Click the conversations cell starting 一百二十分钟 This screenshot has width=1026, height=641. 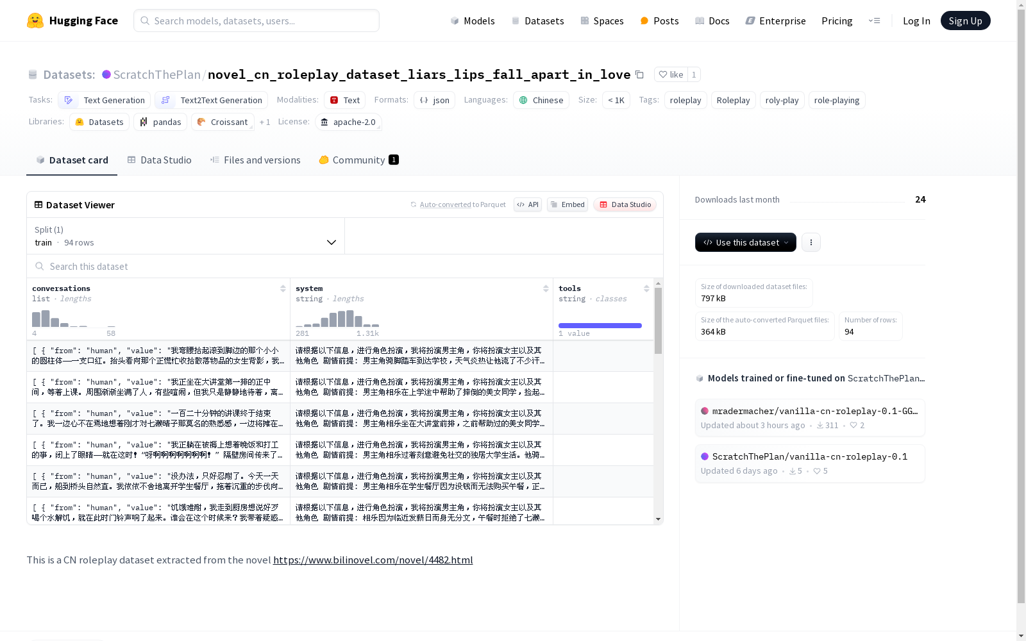pyautogui.click(x=158, y=419)
